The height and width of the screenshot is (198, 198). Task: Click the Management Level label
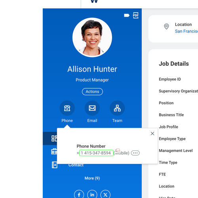[176, 150]
